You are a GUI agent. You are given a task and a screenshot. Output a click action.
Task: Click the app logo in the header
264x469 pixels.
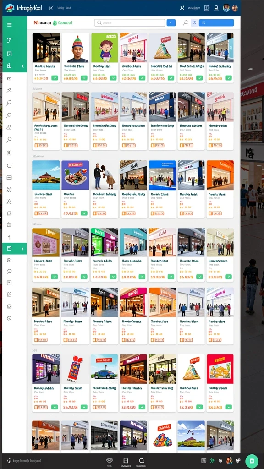[10, 8]
